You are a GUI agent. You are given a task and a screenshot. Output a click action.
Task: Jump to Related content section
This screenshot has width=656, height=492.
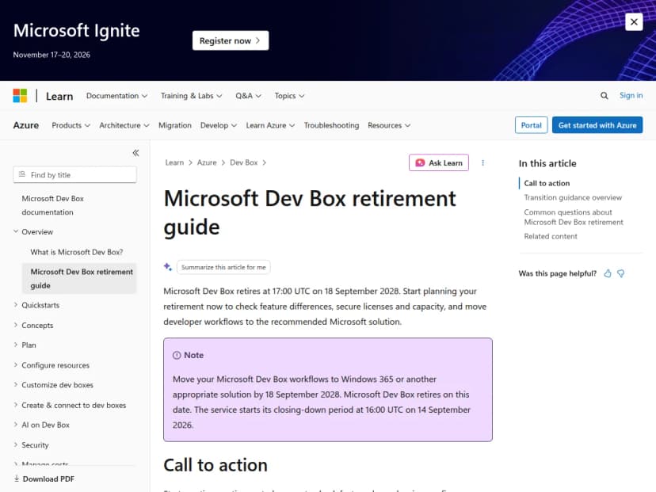click(551, 236)
